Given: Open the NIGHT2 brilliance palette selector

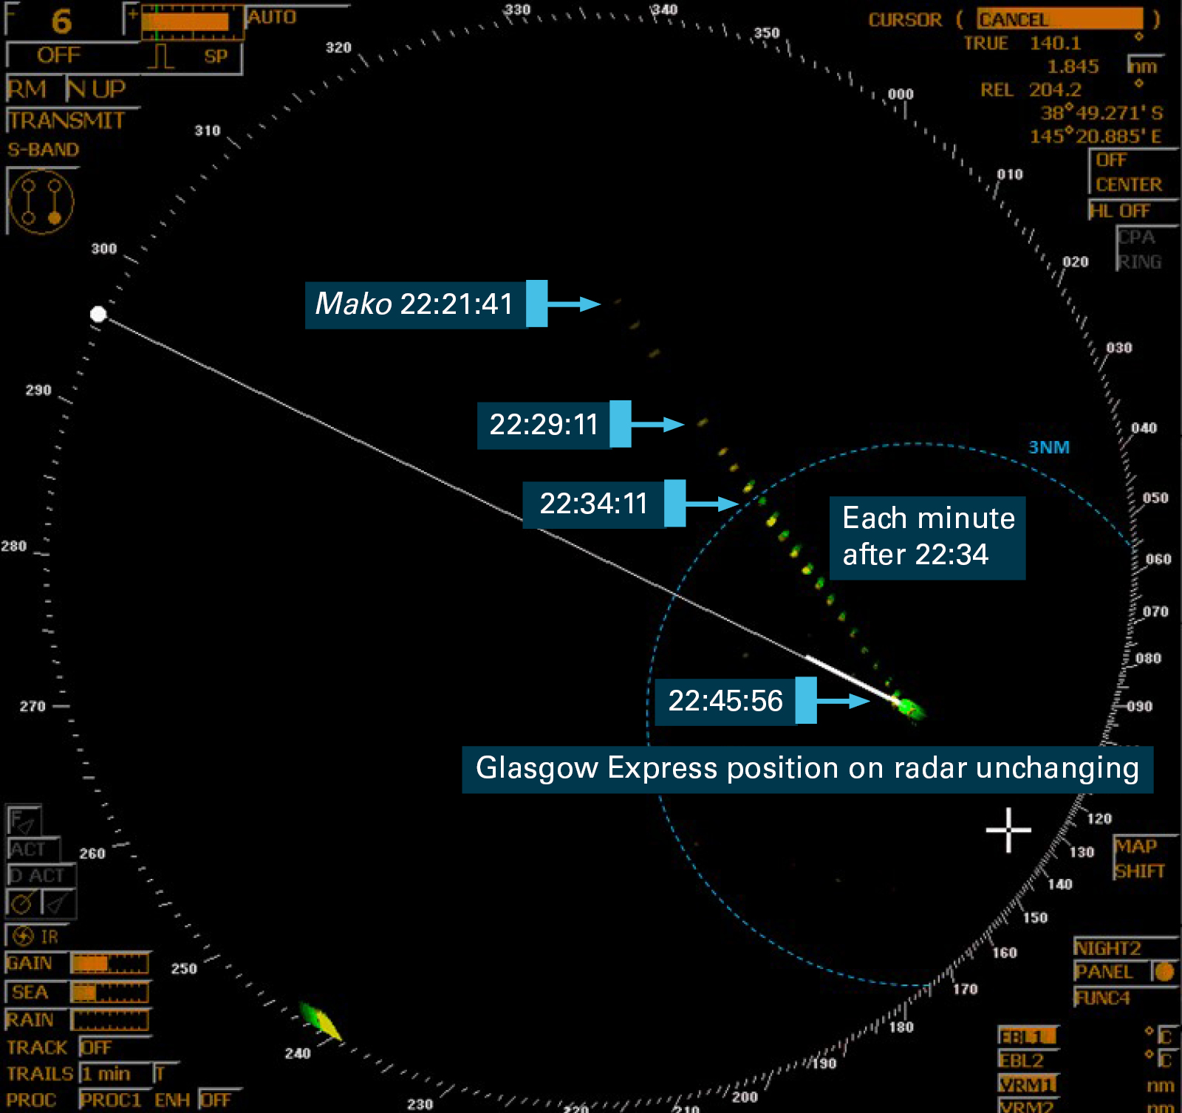Looking at the screenshot, I should pyautogui.click(x=1124, y=948).
